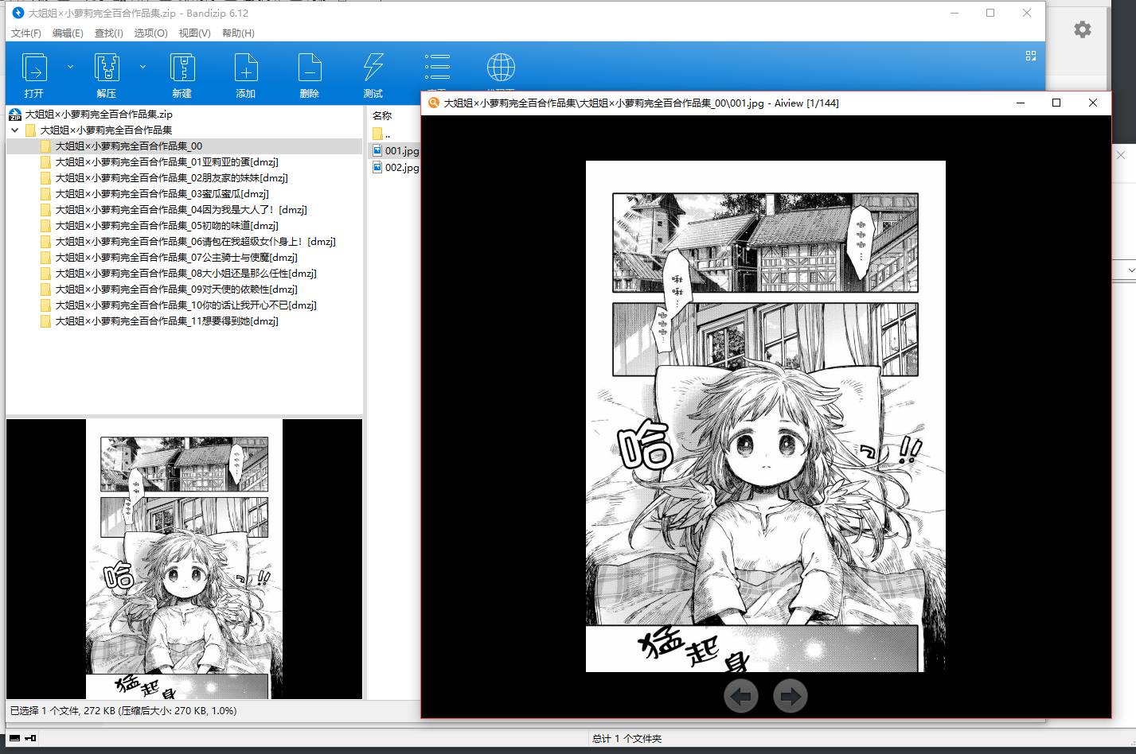Open the 文件(F) menu

(26, 33)
